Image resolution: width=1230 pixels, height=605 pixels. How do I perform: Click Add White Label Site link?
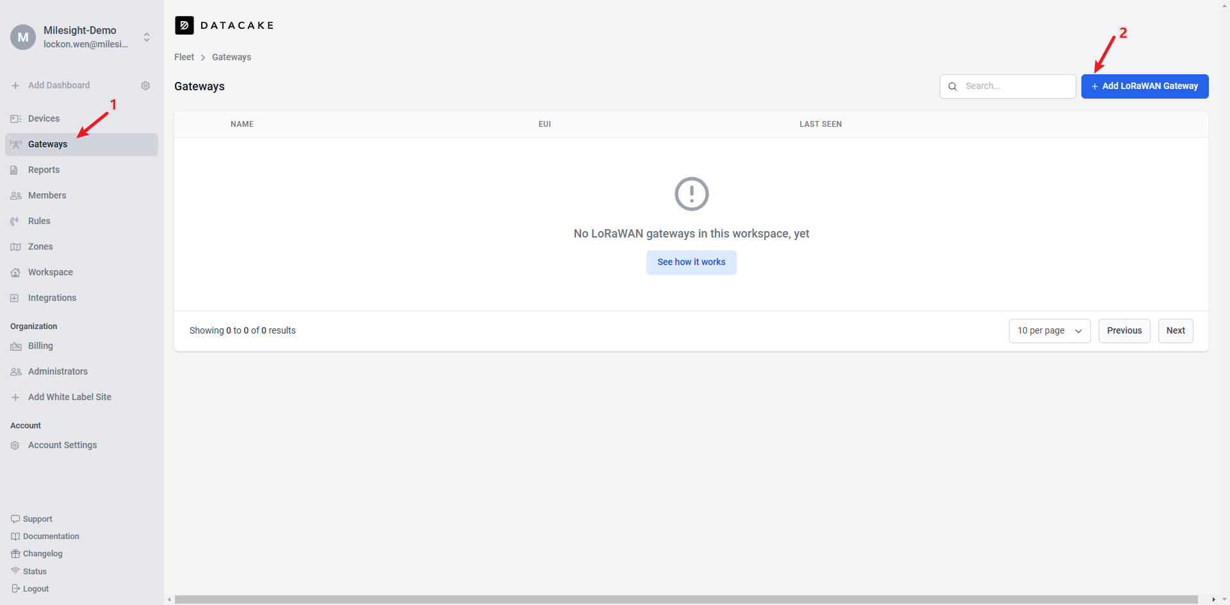click(x=70, y=398)
